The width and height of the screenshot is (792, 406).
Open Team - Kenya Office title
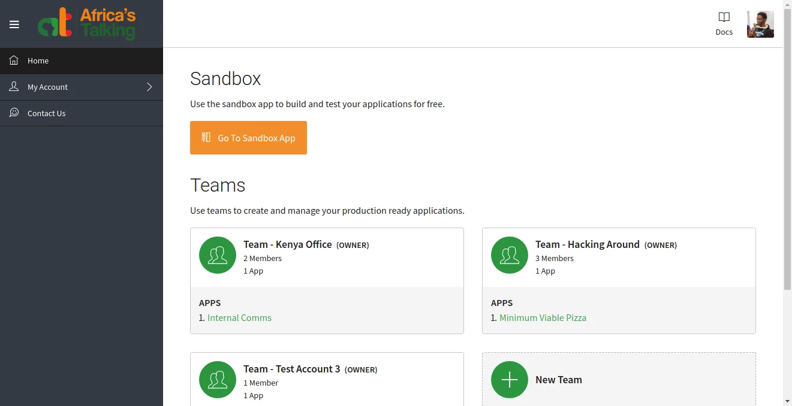[288, 244]
